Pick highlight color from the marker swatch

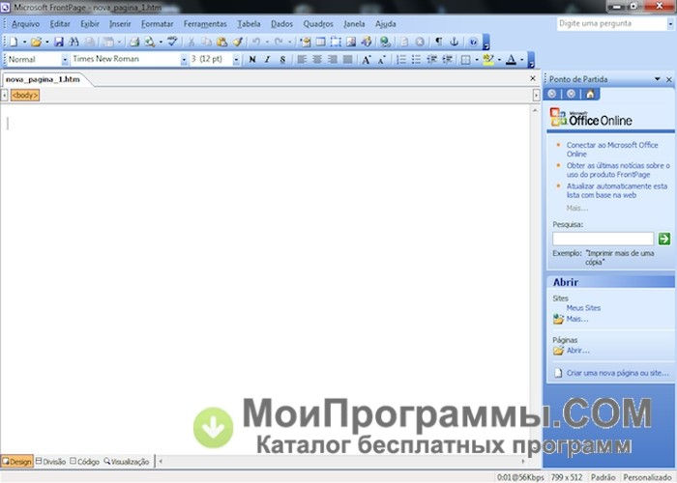point(488,60)
